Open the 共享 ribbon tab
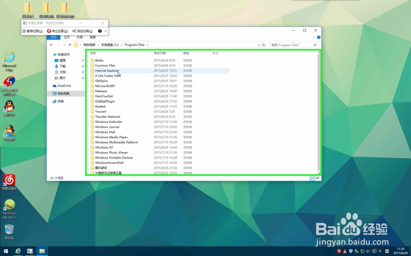Viewport: 411px width, 256px height. tap(80, 37)
